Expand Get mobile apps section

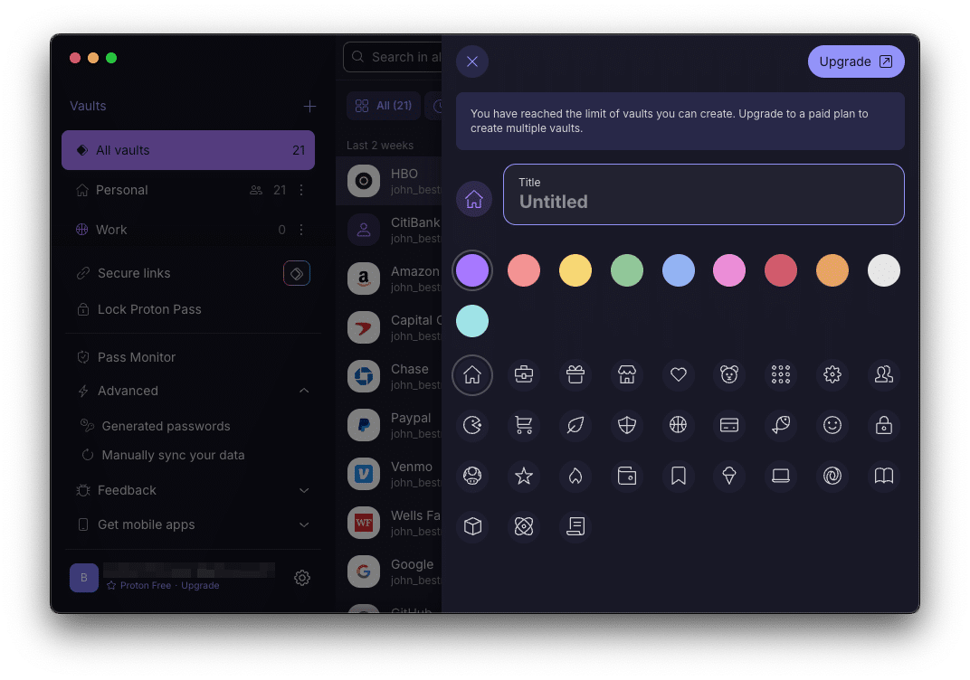[x=304, y=524]
